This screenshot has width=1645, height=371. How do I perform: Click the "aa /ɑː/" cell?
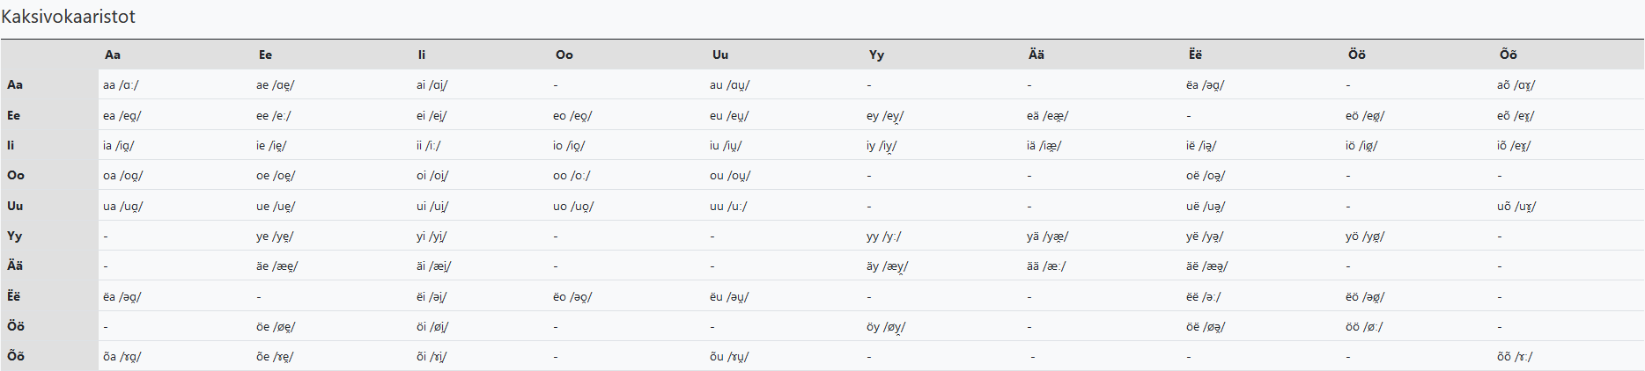(121, 85)
